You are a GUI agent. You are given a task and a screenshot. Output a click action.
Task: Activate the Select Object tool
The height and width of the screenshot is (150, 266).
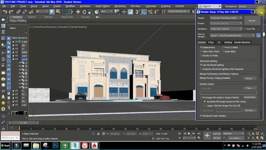point(52,12)
